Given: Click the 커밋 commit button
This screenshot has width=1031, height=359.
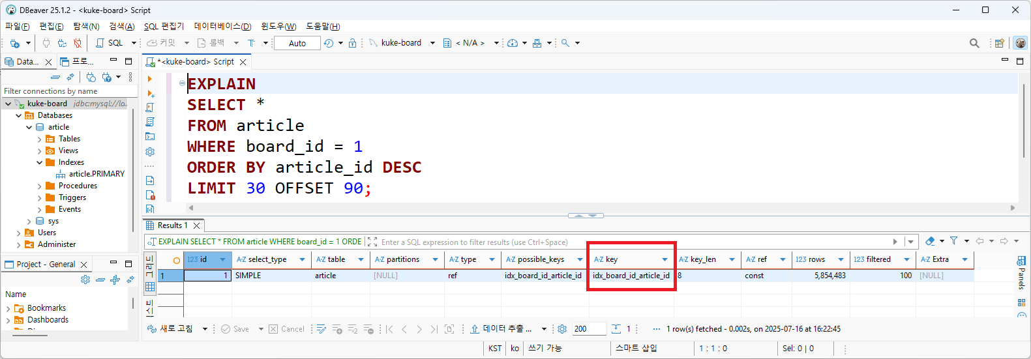Looking at the screenshot, I should point(162,43).
